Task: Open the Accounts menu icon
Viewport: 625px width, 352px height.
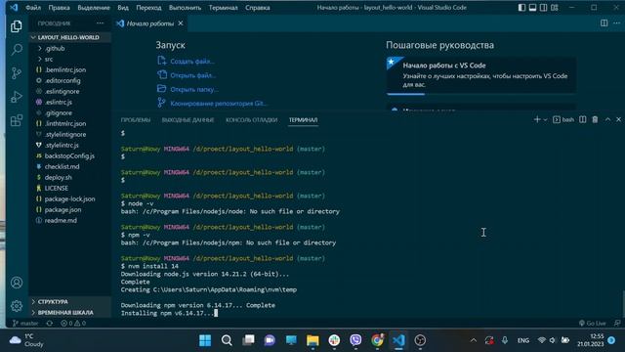Action: pyautogui.click(x=17, y=283)
